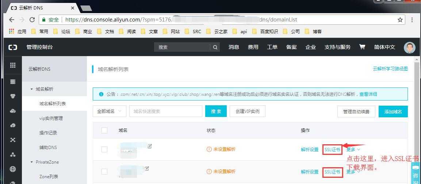The image size is (421, 184).
Task: Open 企业 in the top navigation
Action: [x=311, y=47]
